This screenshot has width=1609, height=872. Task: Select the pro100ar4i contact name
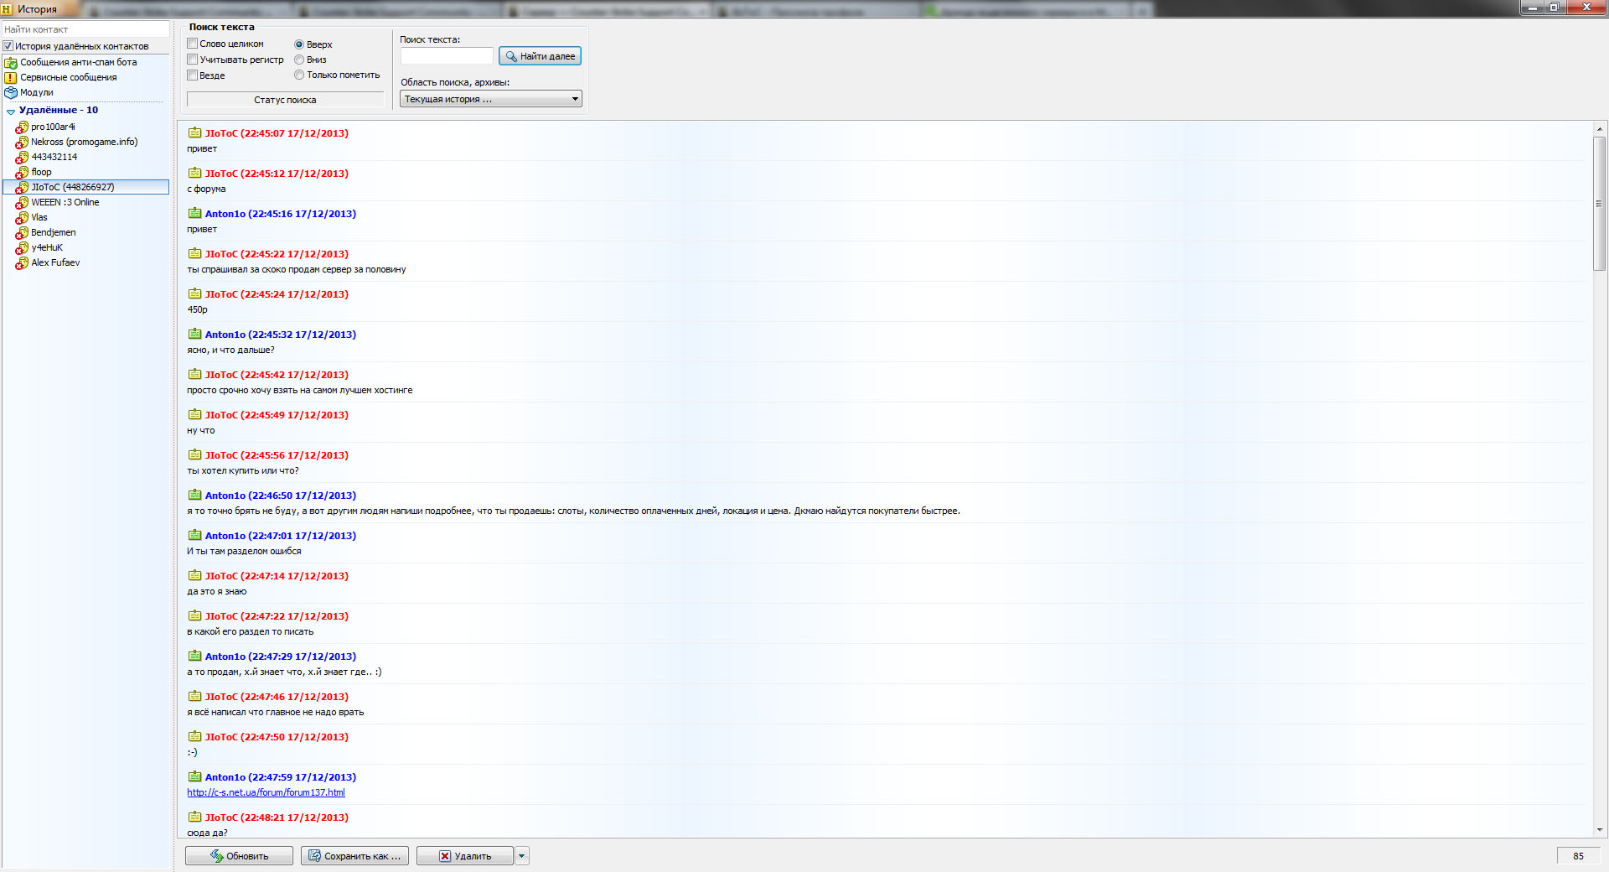point(53,127)
